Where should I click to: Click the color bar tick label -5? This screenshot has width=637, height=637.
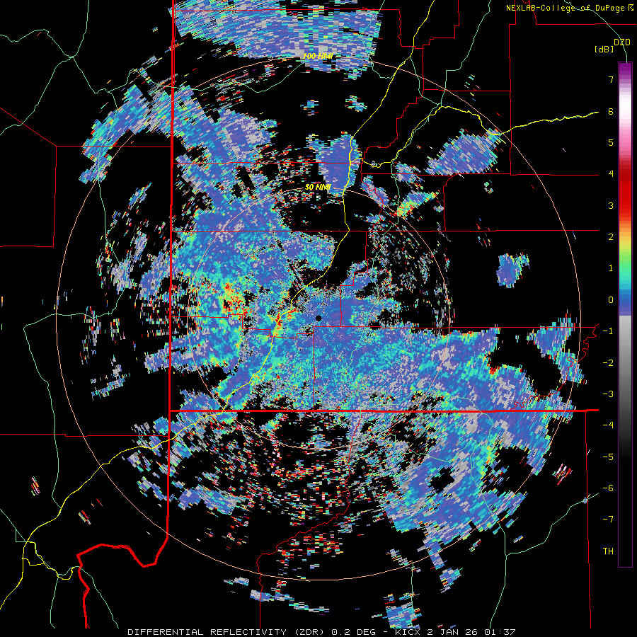608,457
